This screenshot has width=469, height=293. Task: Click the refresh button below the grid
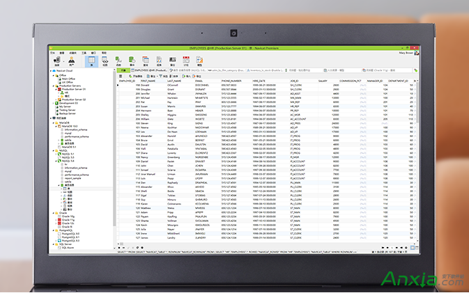pos(137,248)
